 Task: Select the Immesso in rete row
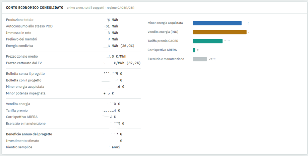pyautogui.click(x=73, y=33)
